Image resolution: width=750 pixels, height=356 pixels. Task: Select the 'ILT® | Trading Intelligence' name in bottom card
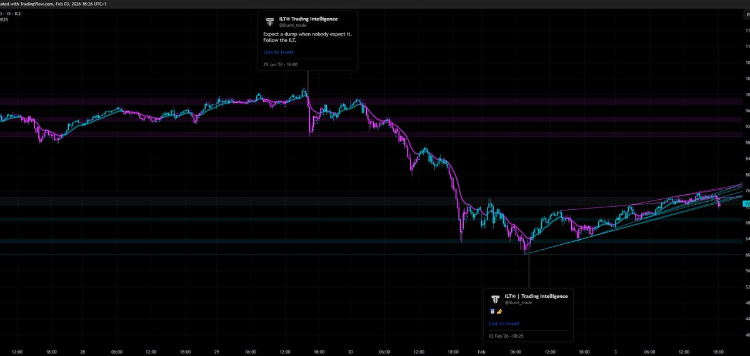536,296
